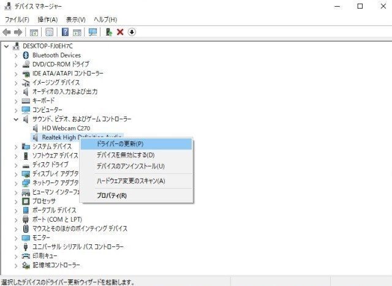Click the Back arrow toolbar icon
This screenshot has height=286, width=392.
coord(7,32)
